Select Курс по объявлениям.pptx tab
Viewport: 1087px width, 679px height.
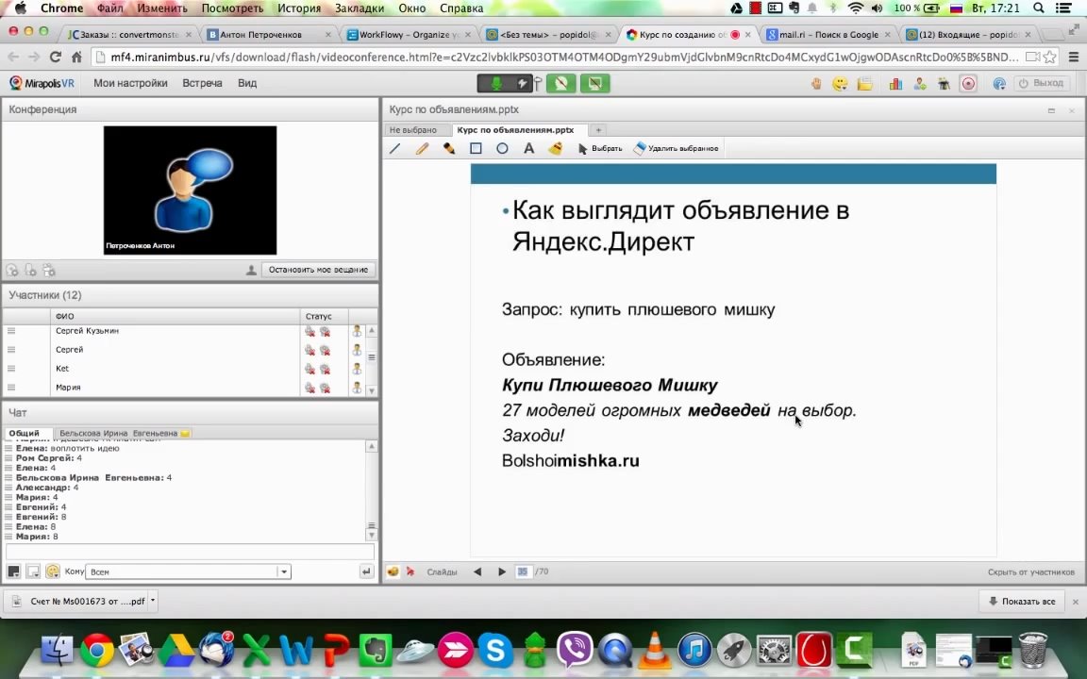516,129
